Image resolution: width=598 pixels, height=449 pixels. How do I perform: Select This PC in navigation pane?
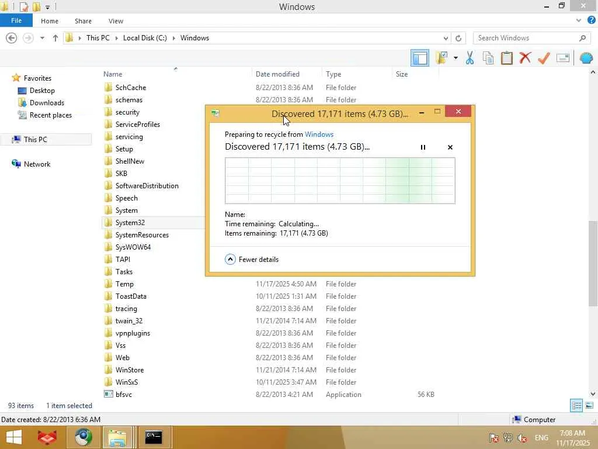click(x=35, y=139)
